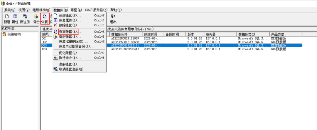This screenshot has height=130, width=317.
Task: Choose 账套批量删除(K) from the menu
Action: point(79,41)
